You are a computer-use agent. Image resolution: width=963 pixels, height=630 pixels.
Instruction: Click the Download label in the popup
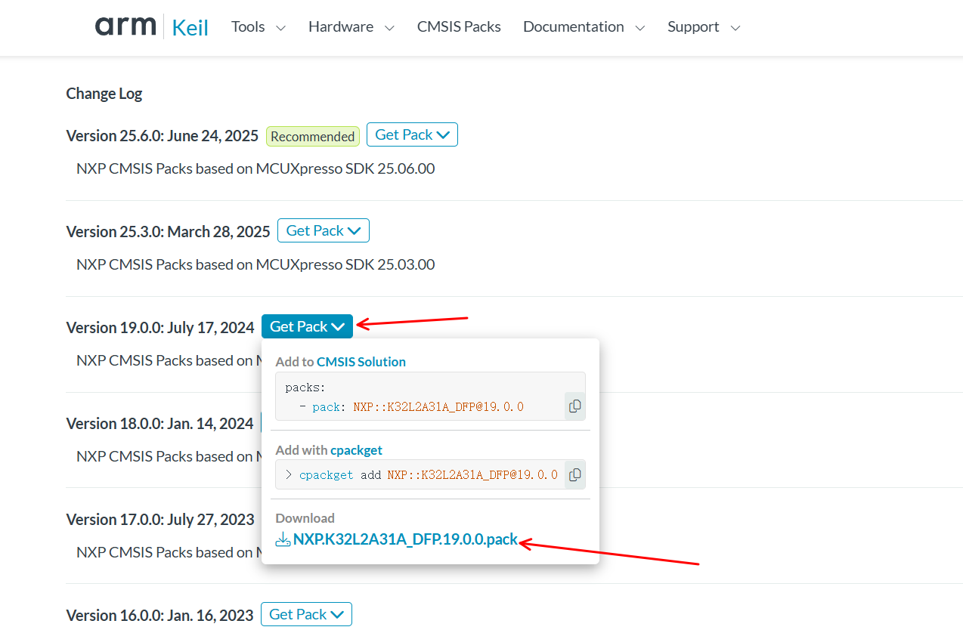[305, 518]
